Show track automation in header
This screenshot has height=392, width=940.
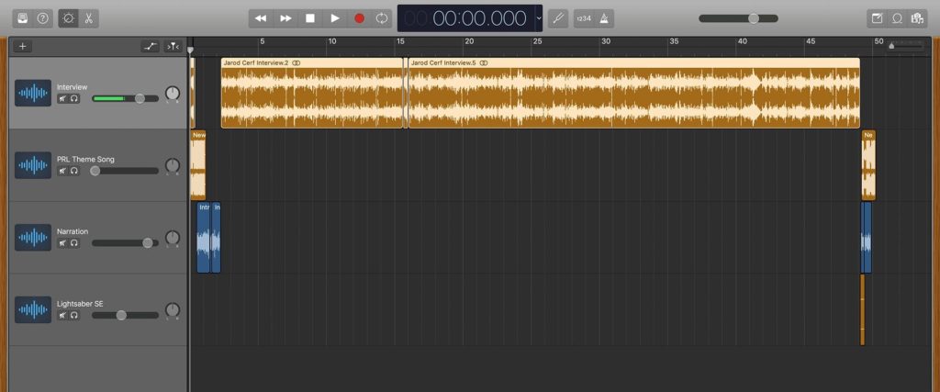click(x=150, y=46)
